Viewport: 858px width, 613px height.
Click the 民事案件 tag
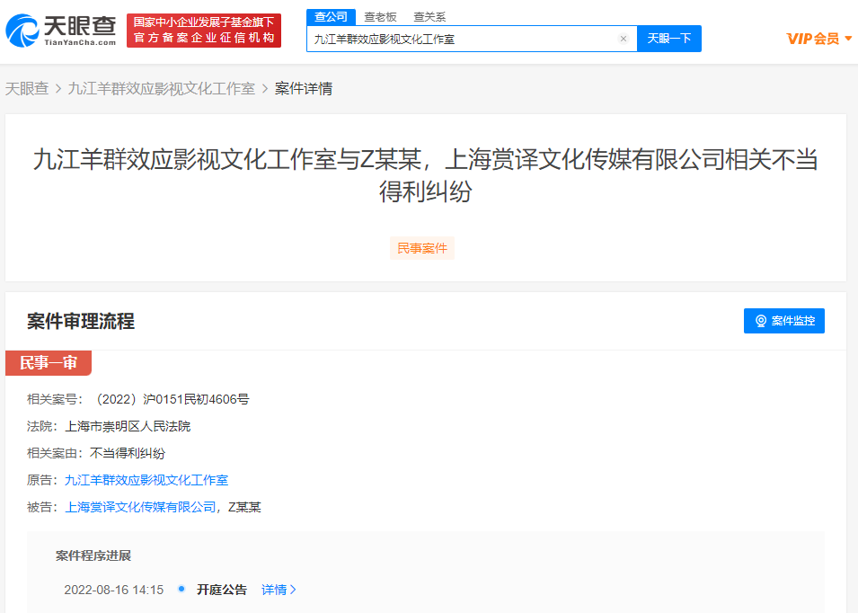coord(422,248)
